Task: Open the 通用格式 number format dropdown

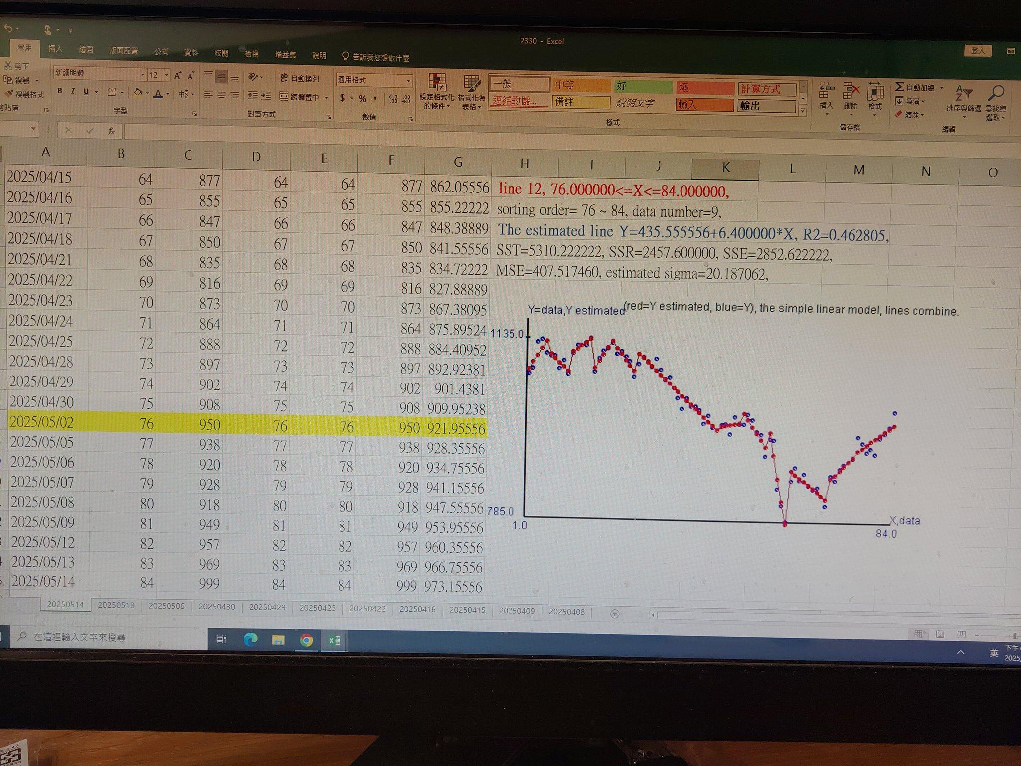Action: coord(408,81)
